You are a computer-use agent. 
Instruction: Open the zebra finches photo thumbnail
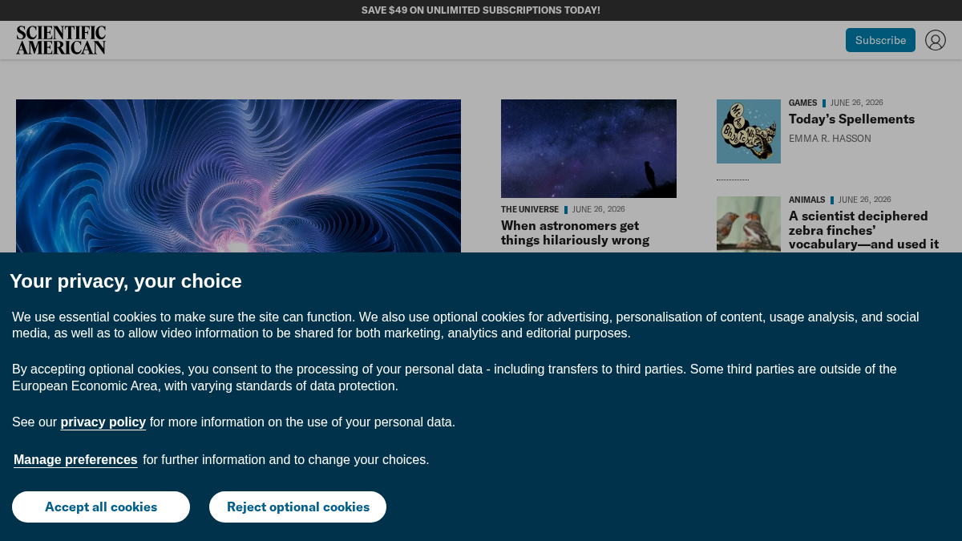click(749, 224)
